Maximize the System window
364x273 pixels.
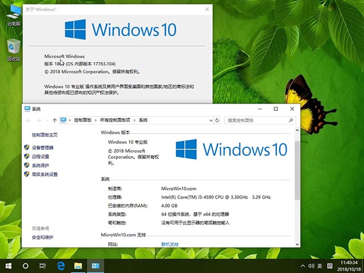pos(276,109)
